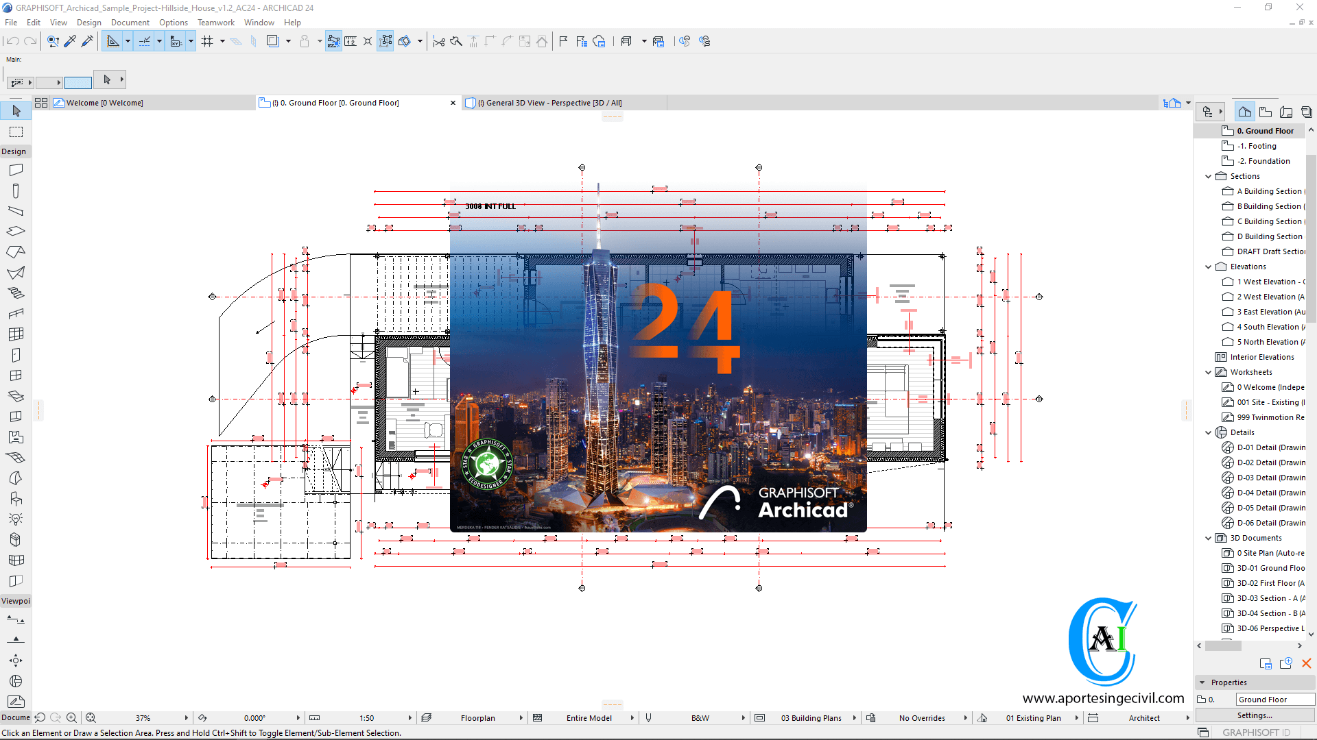Select the Curtain Wall tool icon

pos(16,334)
